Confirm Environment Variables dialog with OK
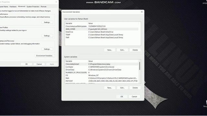The image size is (207, 116). click(x=122, y=97)
